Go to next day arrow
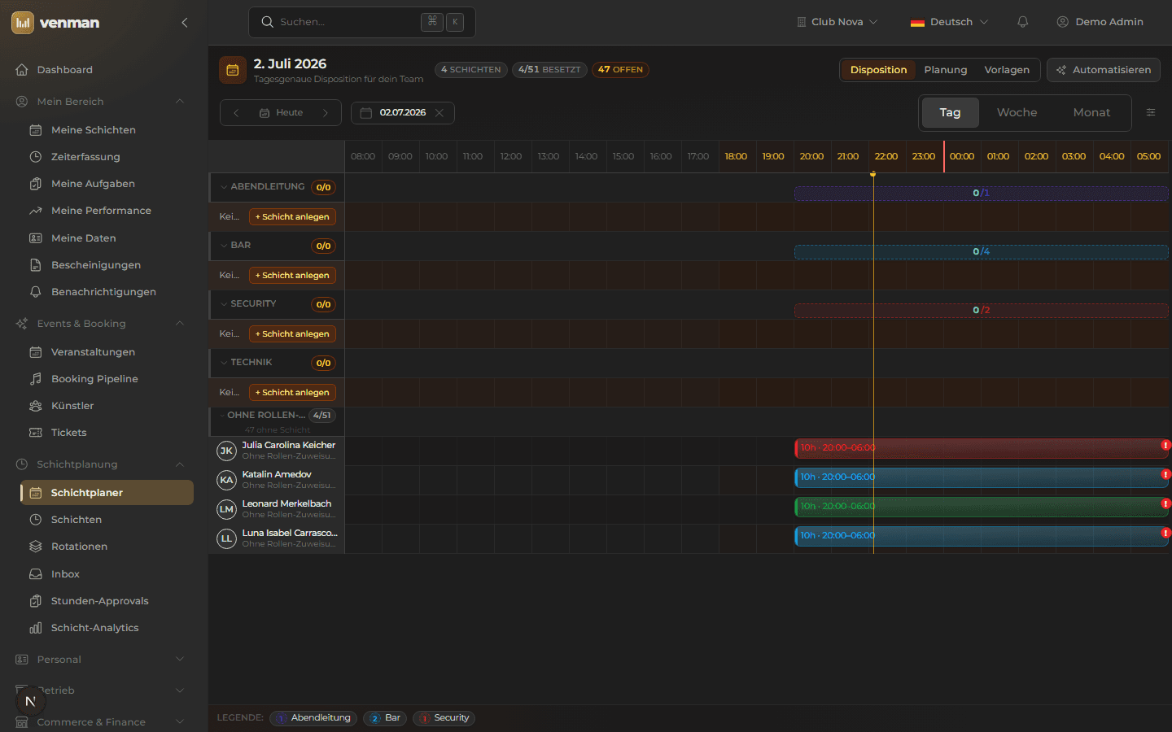 326,113
